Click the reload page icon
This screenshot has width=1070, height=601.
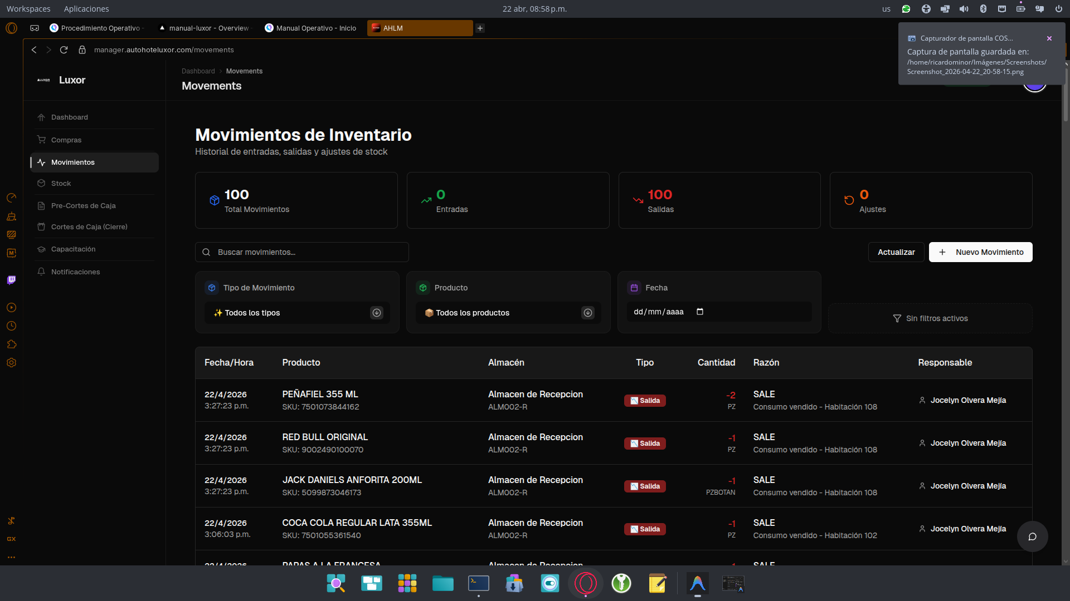pos(64,50)
